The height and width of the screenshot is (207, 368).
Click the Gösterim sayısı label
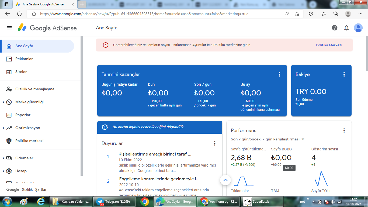(325, 149)
